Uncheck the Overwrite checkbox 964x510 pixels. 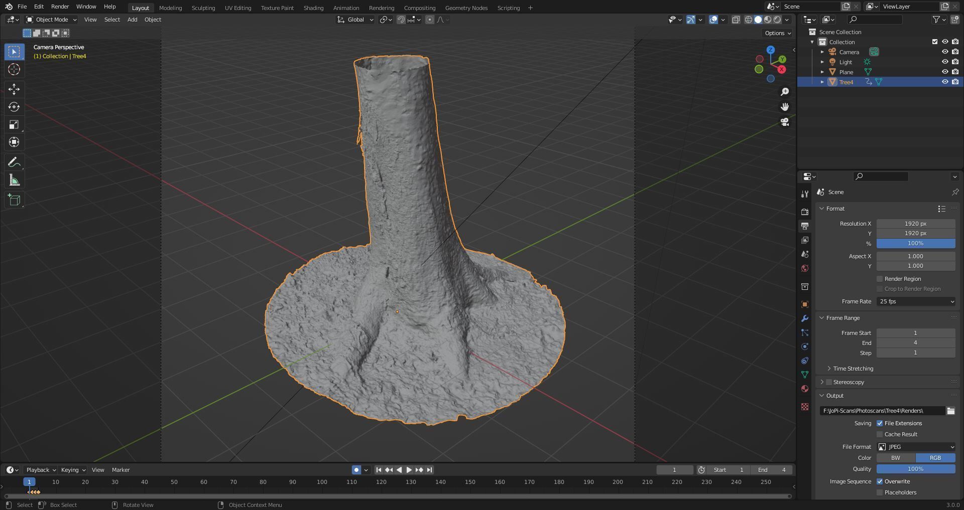pyautogui.click(x=880, y=481)
